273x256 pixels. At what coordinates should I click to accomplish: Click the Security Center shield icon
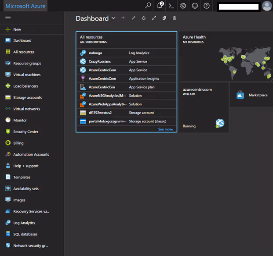click(x=8, y=132)
